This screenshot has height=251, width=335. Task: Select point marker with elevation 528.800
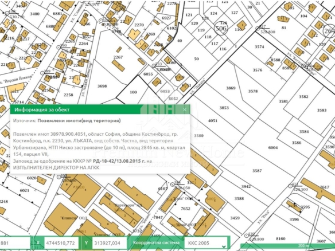pyautogui.click(x=258, y=29)
